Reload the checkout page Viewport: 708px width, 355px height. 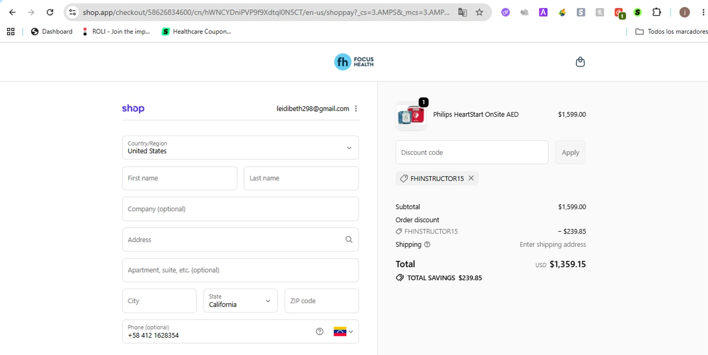point(50,12)
